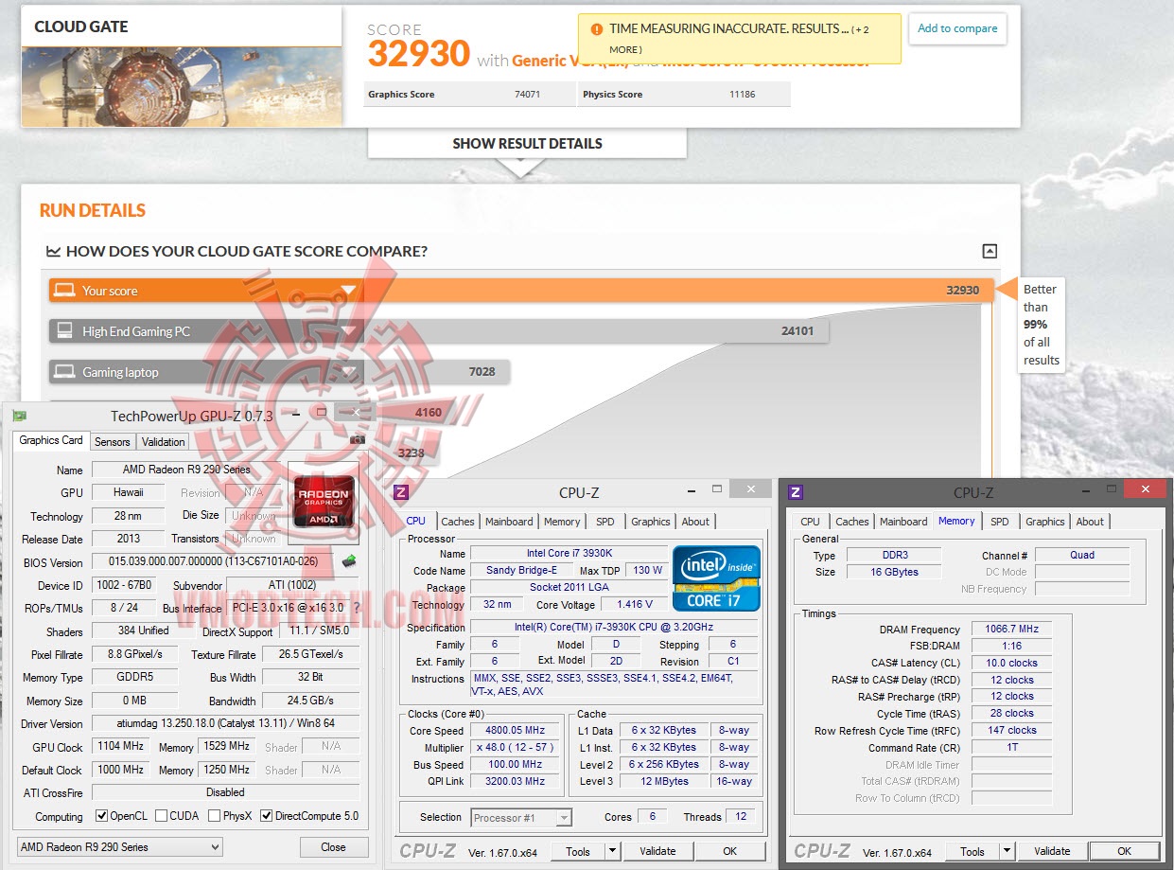Click the Close button in GPU-Z
This screenshot has width=1174, height=870.
pyautogui.click(x=333, y=847)
